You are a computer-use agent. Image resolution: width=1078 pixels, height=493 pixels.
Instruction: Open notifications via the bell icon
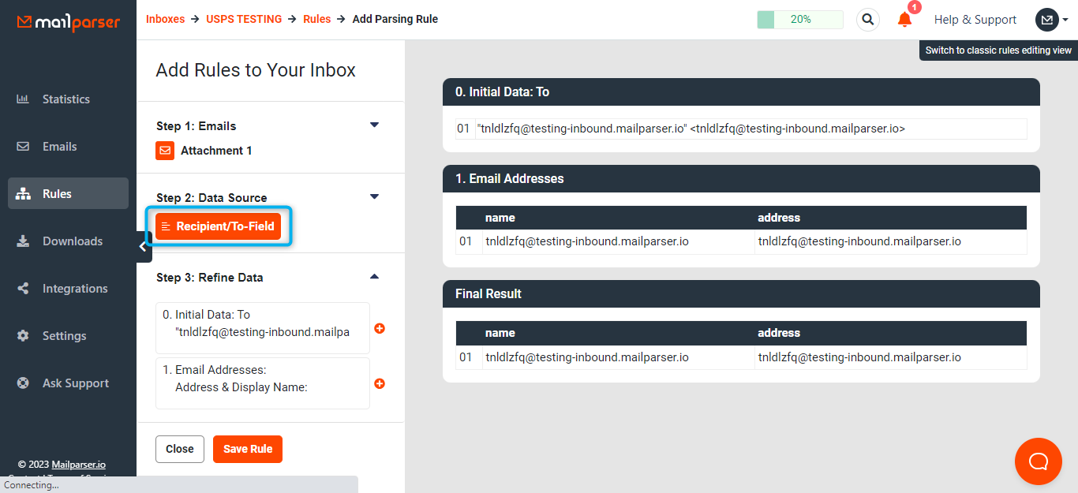point(904,20)
